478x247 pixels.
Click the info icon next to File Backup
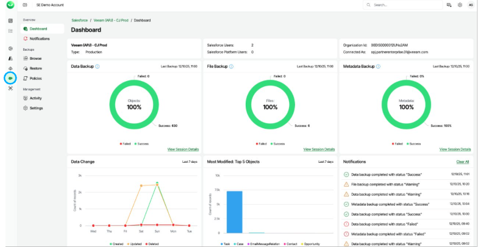click(232, 66)
